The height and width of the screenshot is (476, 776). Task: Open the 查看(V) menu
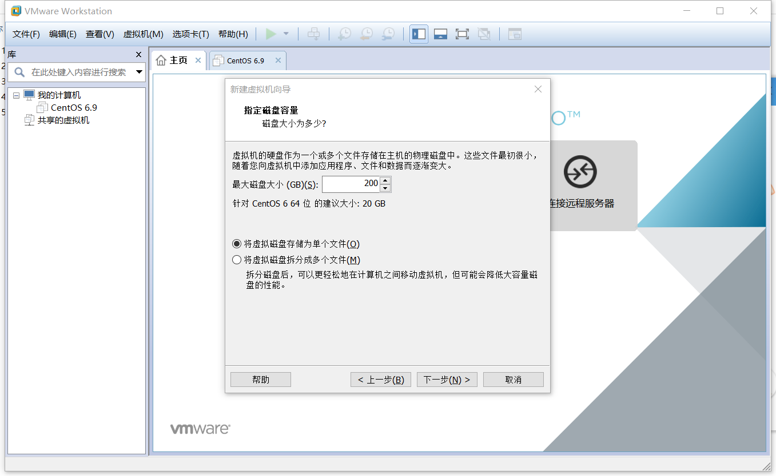tap(100, 34)
